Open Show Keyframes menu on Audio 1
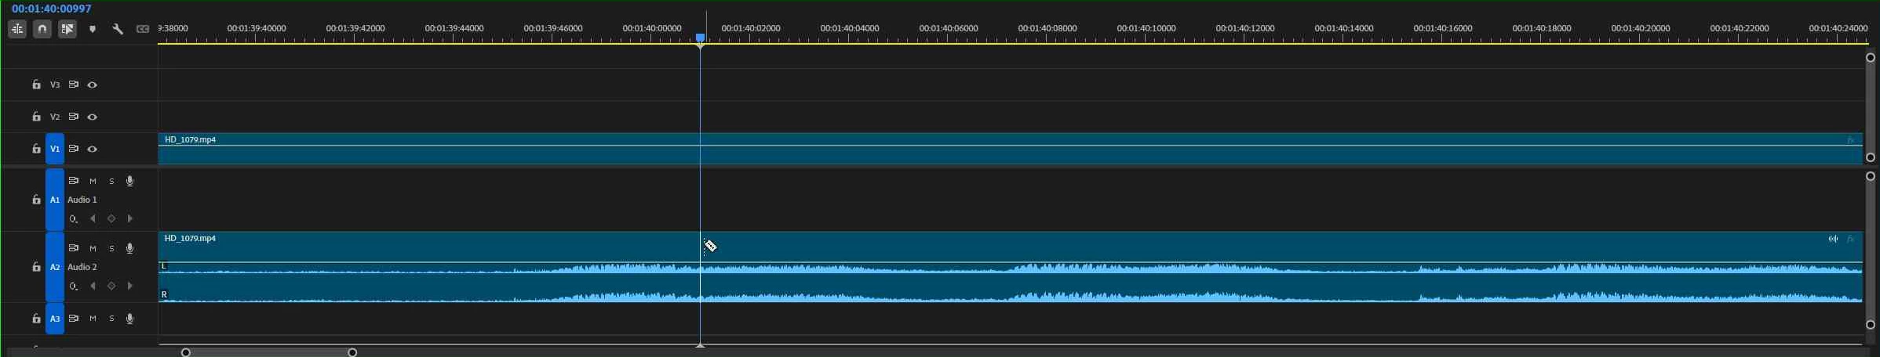Viewport: 1880px width, 357px height. tap(74, 219)
